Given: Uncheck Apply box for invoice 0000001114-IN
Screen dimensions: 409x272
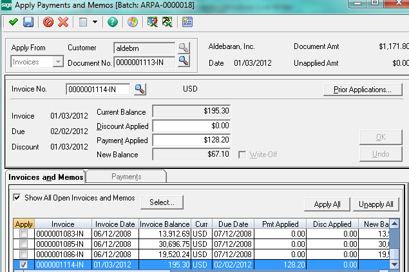Looking at the screenshot, I should tap(23, 264).
